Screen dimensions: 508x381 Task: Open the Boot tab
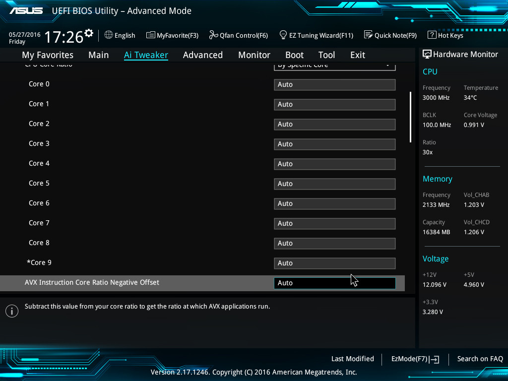click(x=294, y=55)
